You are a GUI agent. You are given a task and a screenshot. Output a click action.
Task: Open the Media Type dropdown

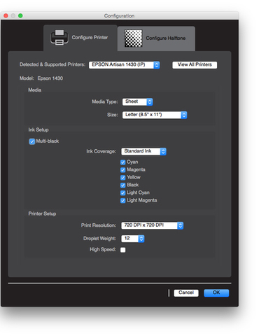(x=137, y=101)
